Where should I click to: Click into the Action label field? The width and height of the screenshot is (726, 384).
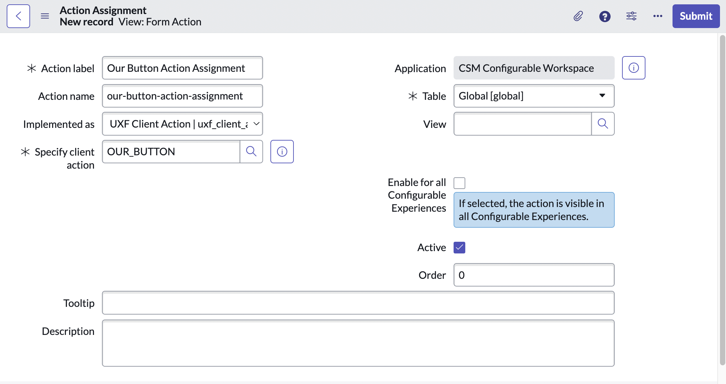pyautogui.click(x=182, y=68)
